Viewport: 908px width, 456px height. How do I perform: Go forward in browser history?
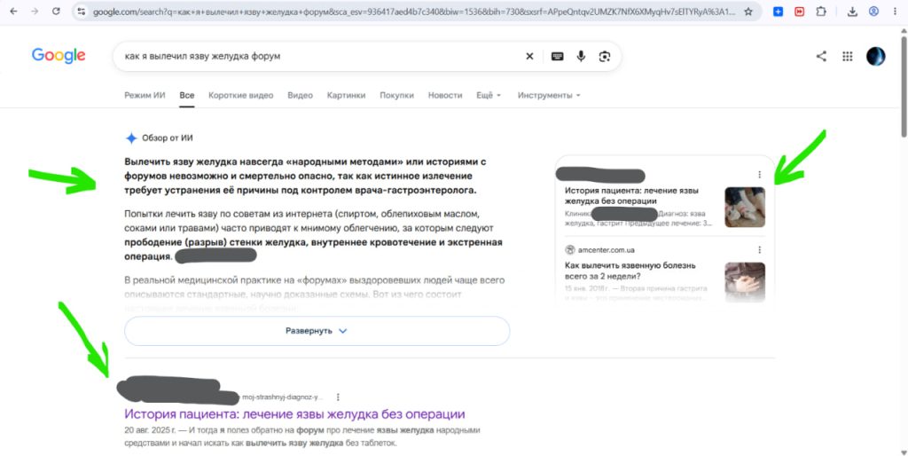pos(35,11)
